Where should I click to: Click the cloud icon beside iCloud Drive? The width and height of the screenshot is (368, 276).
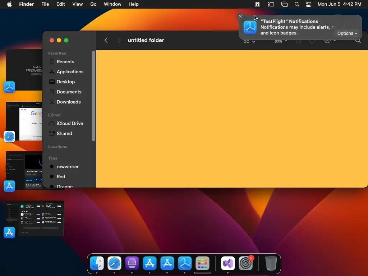point(52,123)
